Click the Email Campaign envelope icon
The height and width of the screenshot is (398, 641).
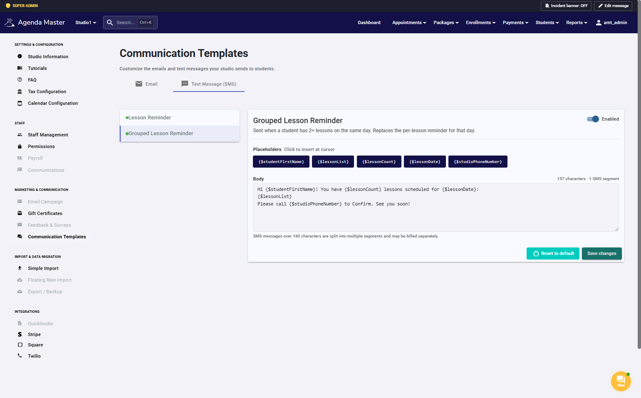pyautogui.click(x=20, y=201)
